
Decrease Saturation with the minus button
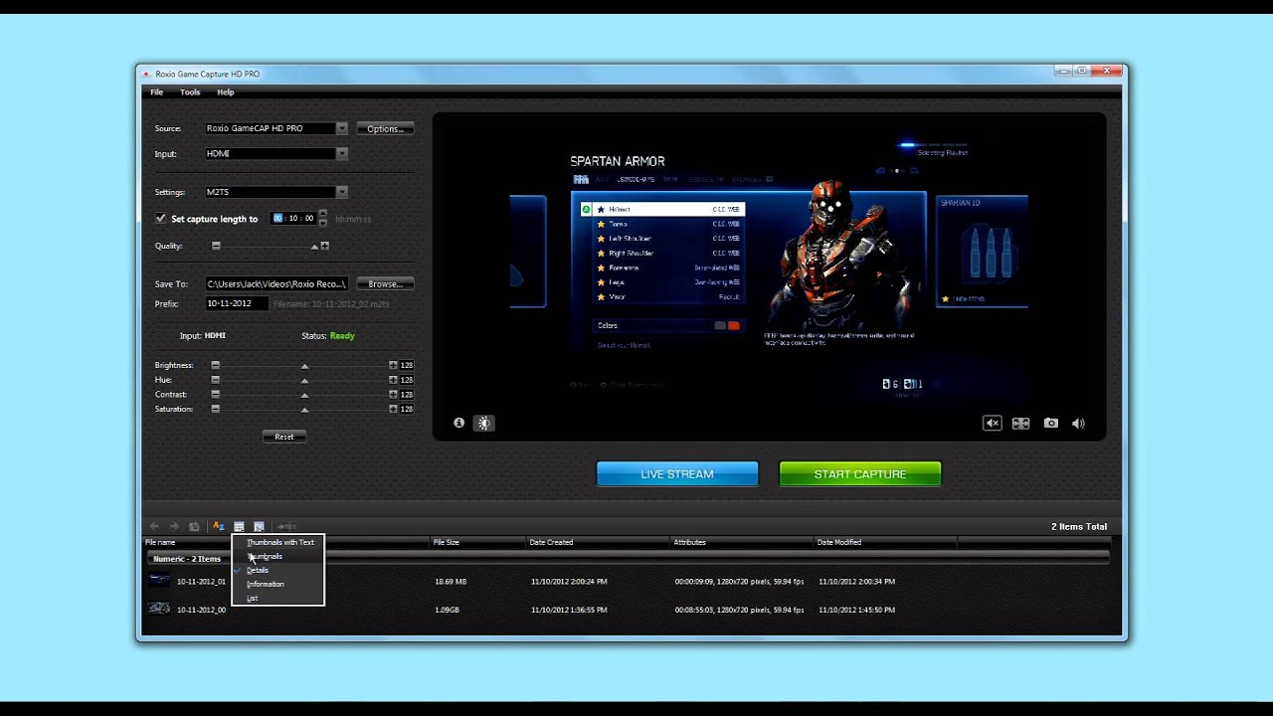click(215, 409)
